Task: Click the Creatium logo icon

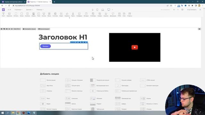Action: [4, 10]
